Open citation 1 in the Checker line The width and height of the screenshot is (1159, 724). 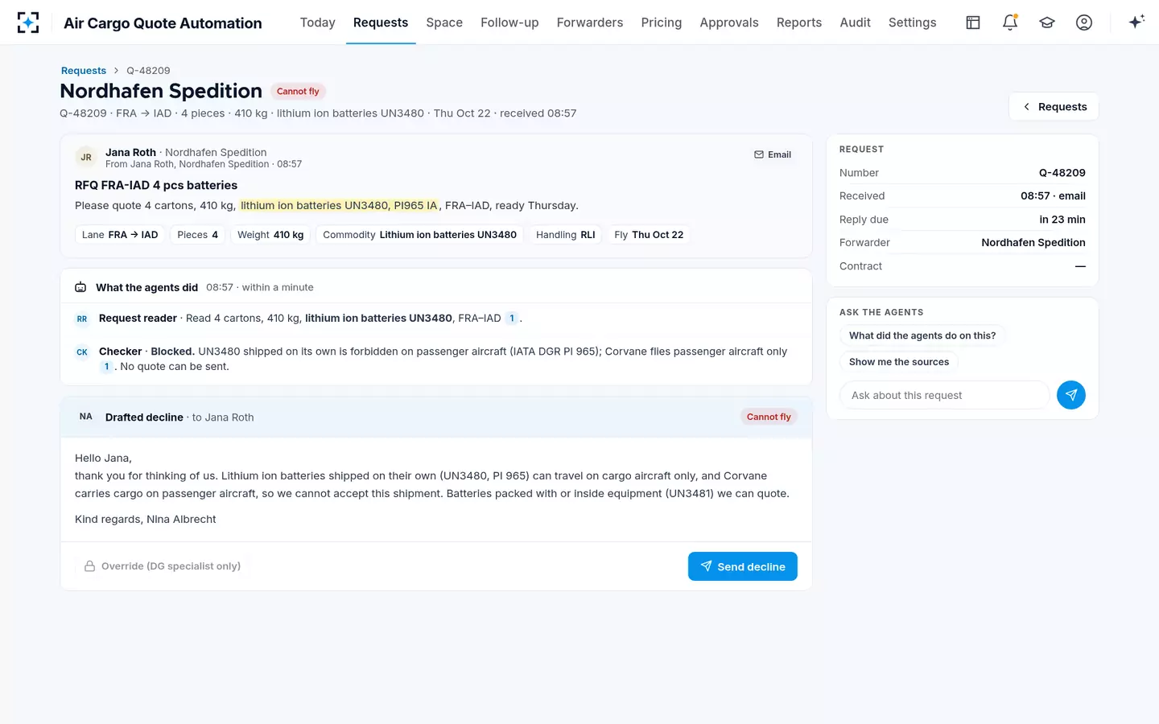[106, 367]
